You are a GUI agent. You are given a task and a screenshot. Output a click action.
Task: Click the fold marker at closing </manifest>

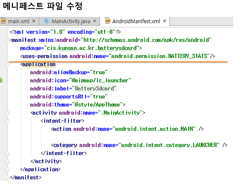point(7,177)
